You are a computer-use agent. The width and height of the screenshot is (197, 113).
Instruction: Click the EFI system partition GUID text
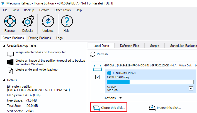coord(38,90)
